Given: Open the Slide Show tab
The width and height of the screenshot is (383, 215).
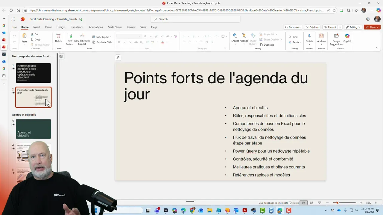Looking at the screenshot, I should coord(115,27).
